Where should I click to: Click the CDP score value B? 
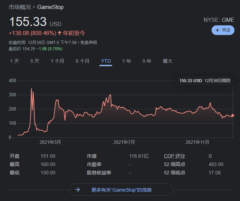pos(210,156)
